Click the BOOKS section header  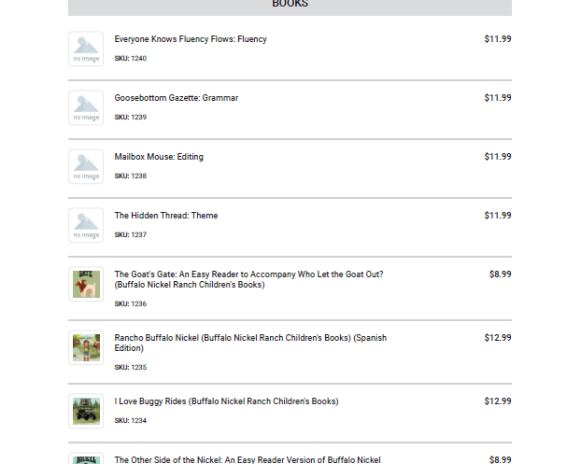coord(290,4)
